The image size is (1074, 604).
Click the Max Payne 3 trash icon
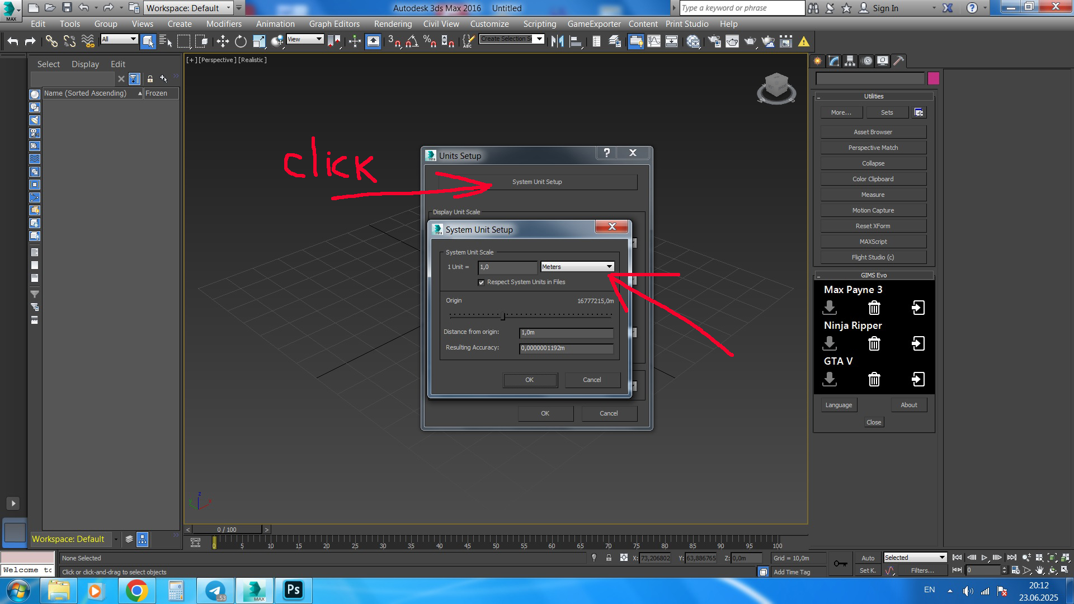[x=874, y=308]
